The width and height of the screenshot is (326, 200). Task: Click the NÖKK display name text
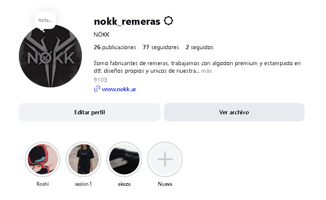(102, 34)
